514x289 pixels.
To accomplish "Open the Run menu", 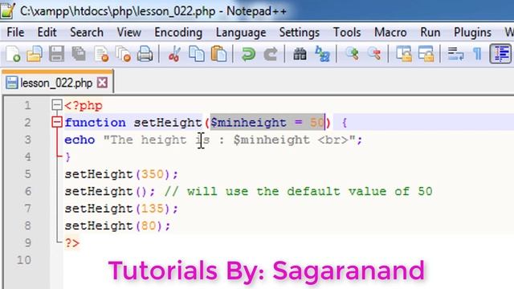I will coord(430,32).
